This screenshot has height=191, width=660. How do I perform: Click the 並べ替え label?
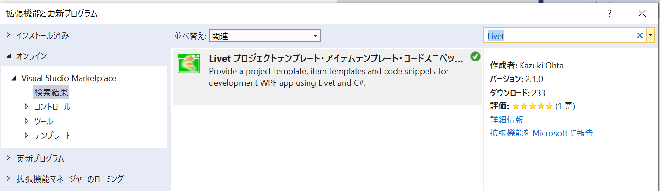[190, 36]
